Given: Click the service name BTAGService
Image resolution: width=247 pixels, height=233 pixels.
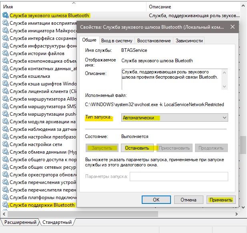Looking at the screenshot, I should (x=134, y=50).
